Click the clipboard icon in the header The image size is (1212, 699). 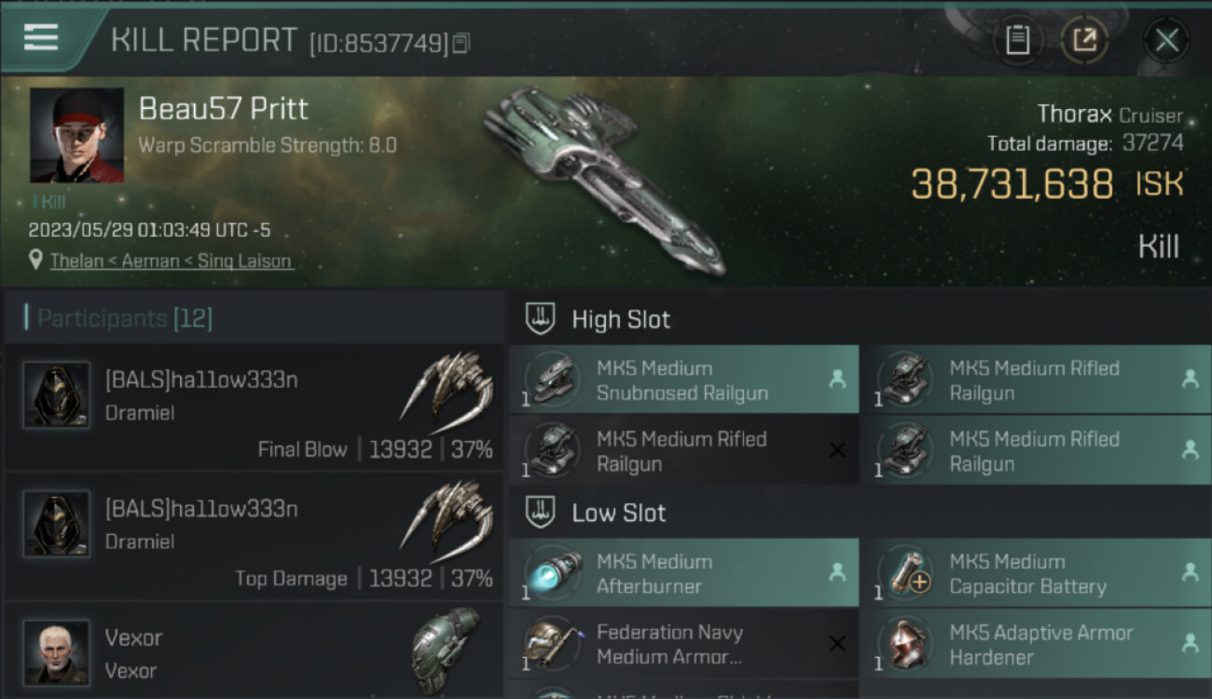1017,40
